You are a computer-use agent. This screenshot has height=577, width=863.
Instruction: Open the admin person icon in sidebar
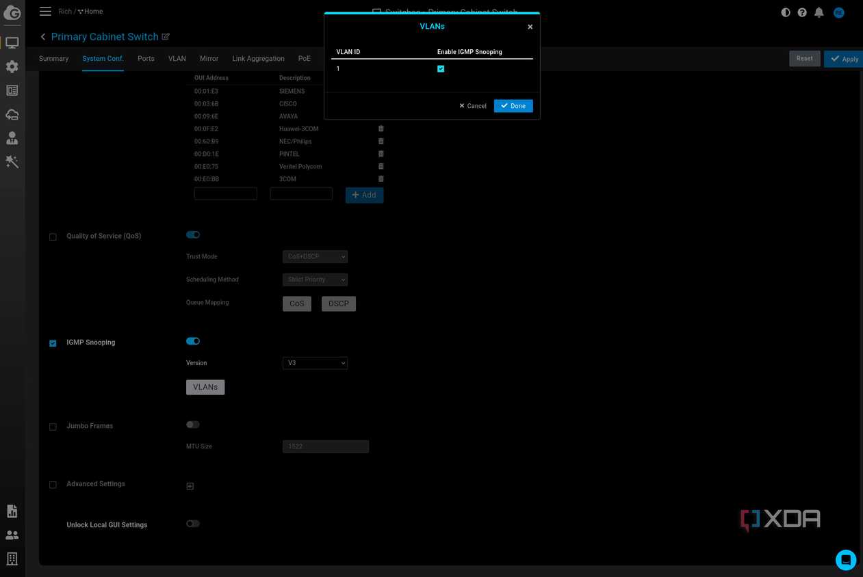coord(12,138)
